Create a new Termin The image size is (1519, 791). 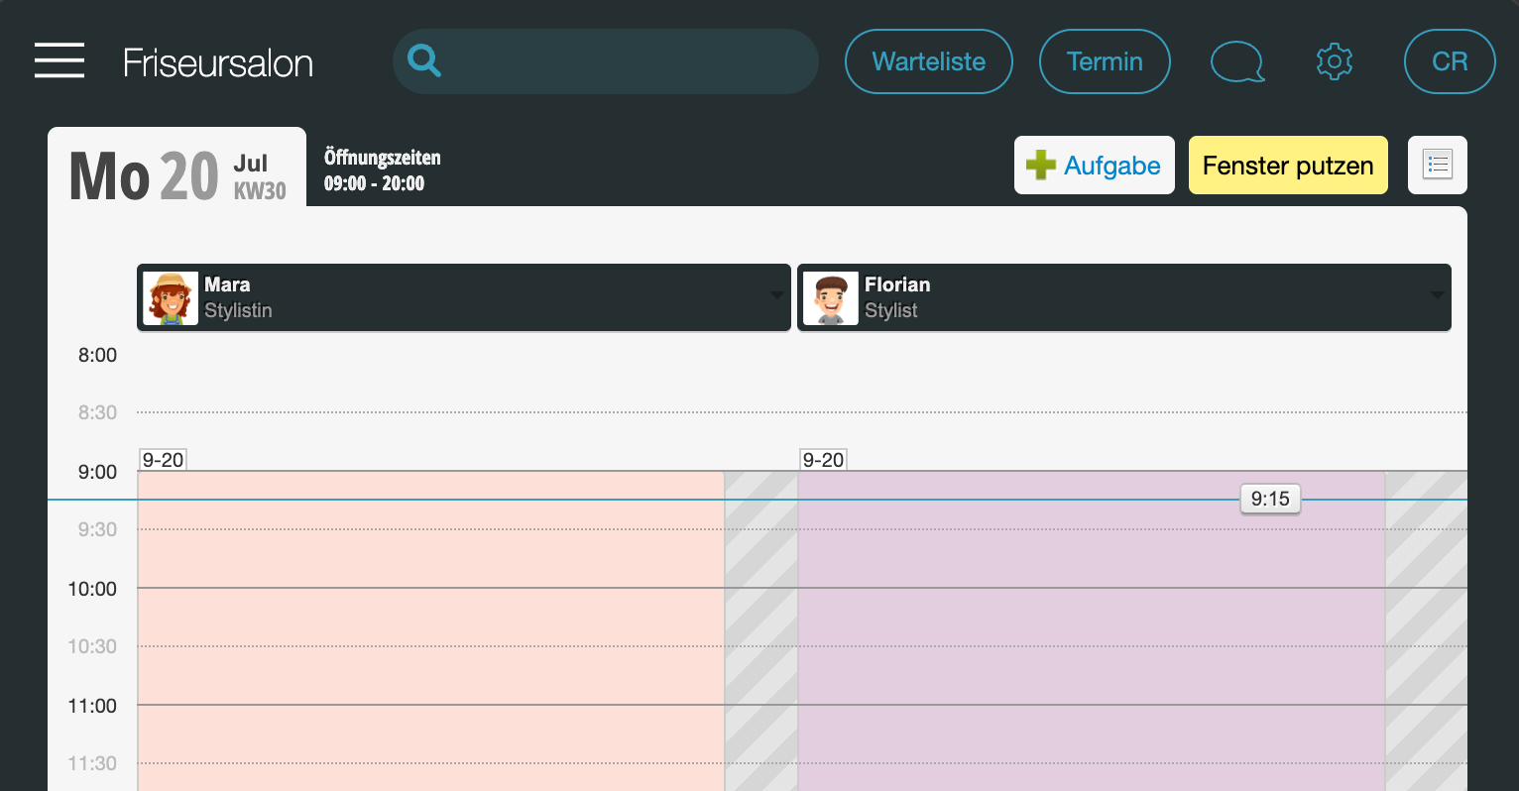click(x=1105, y=61)
